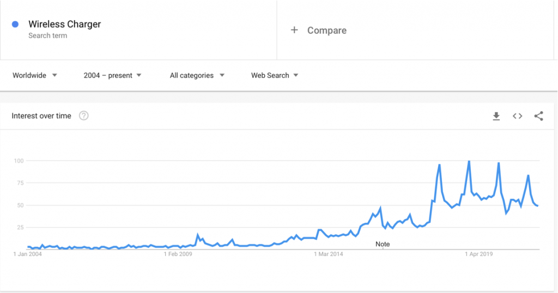Open the help tooltip next to Interest over time
Viewport: 558px width, 293px height.
click(83, 115)
